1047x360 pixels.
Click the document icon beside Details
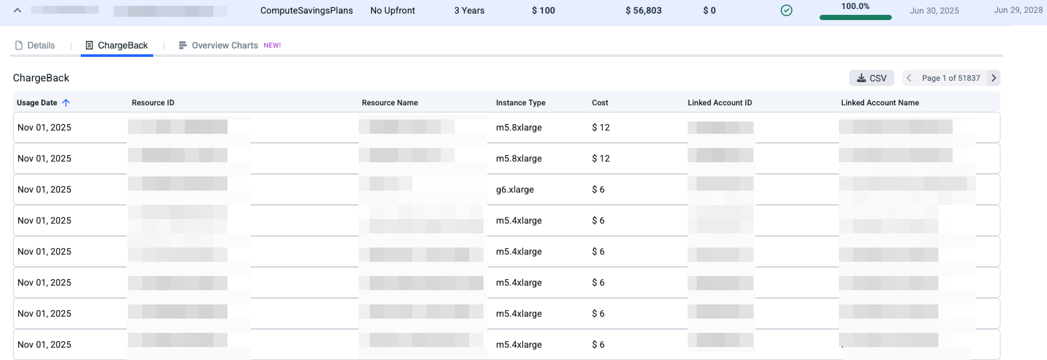pyautogui.click(x=19, y=45)
